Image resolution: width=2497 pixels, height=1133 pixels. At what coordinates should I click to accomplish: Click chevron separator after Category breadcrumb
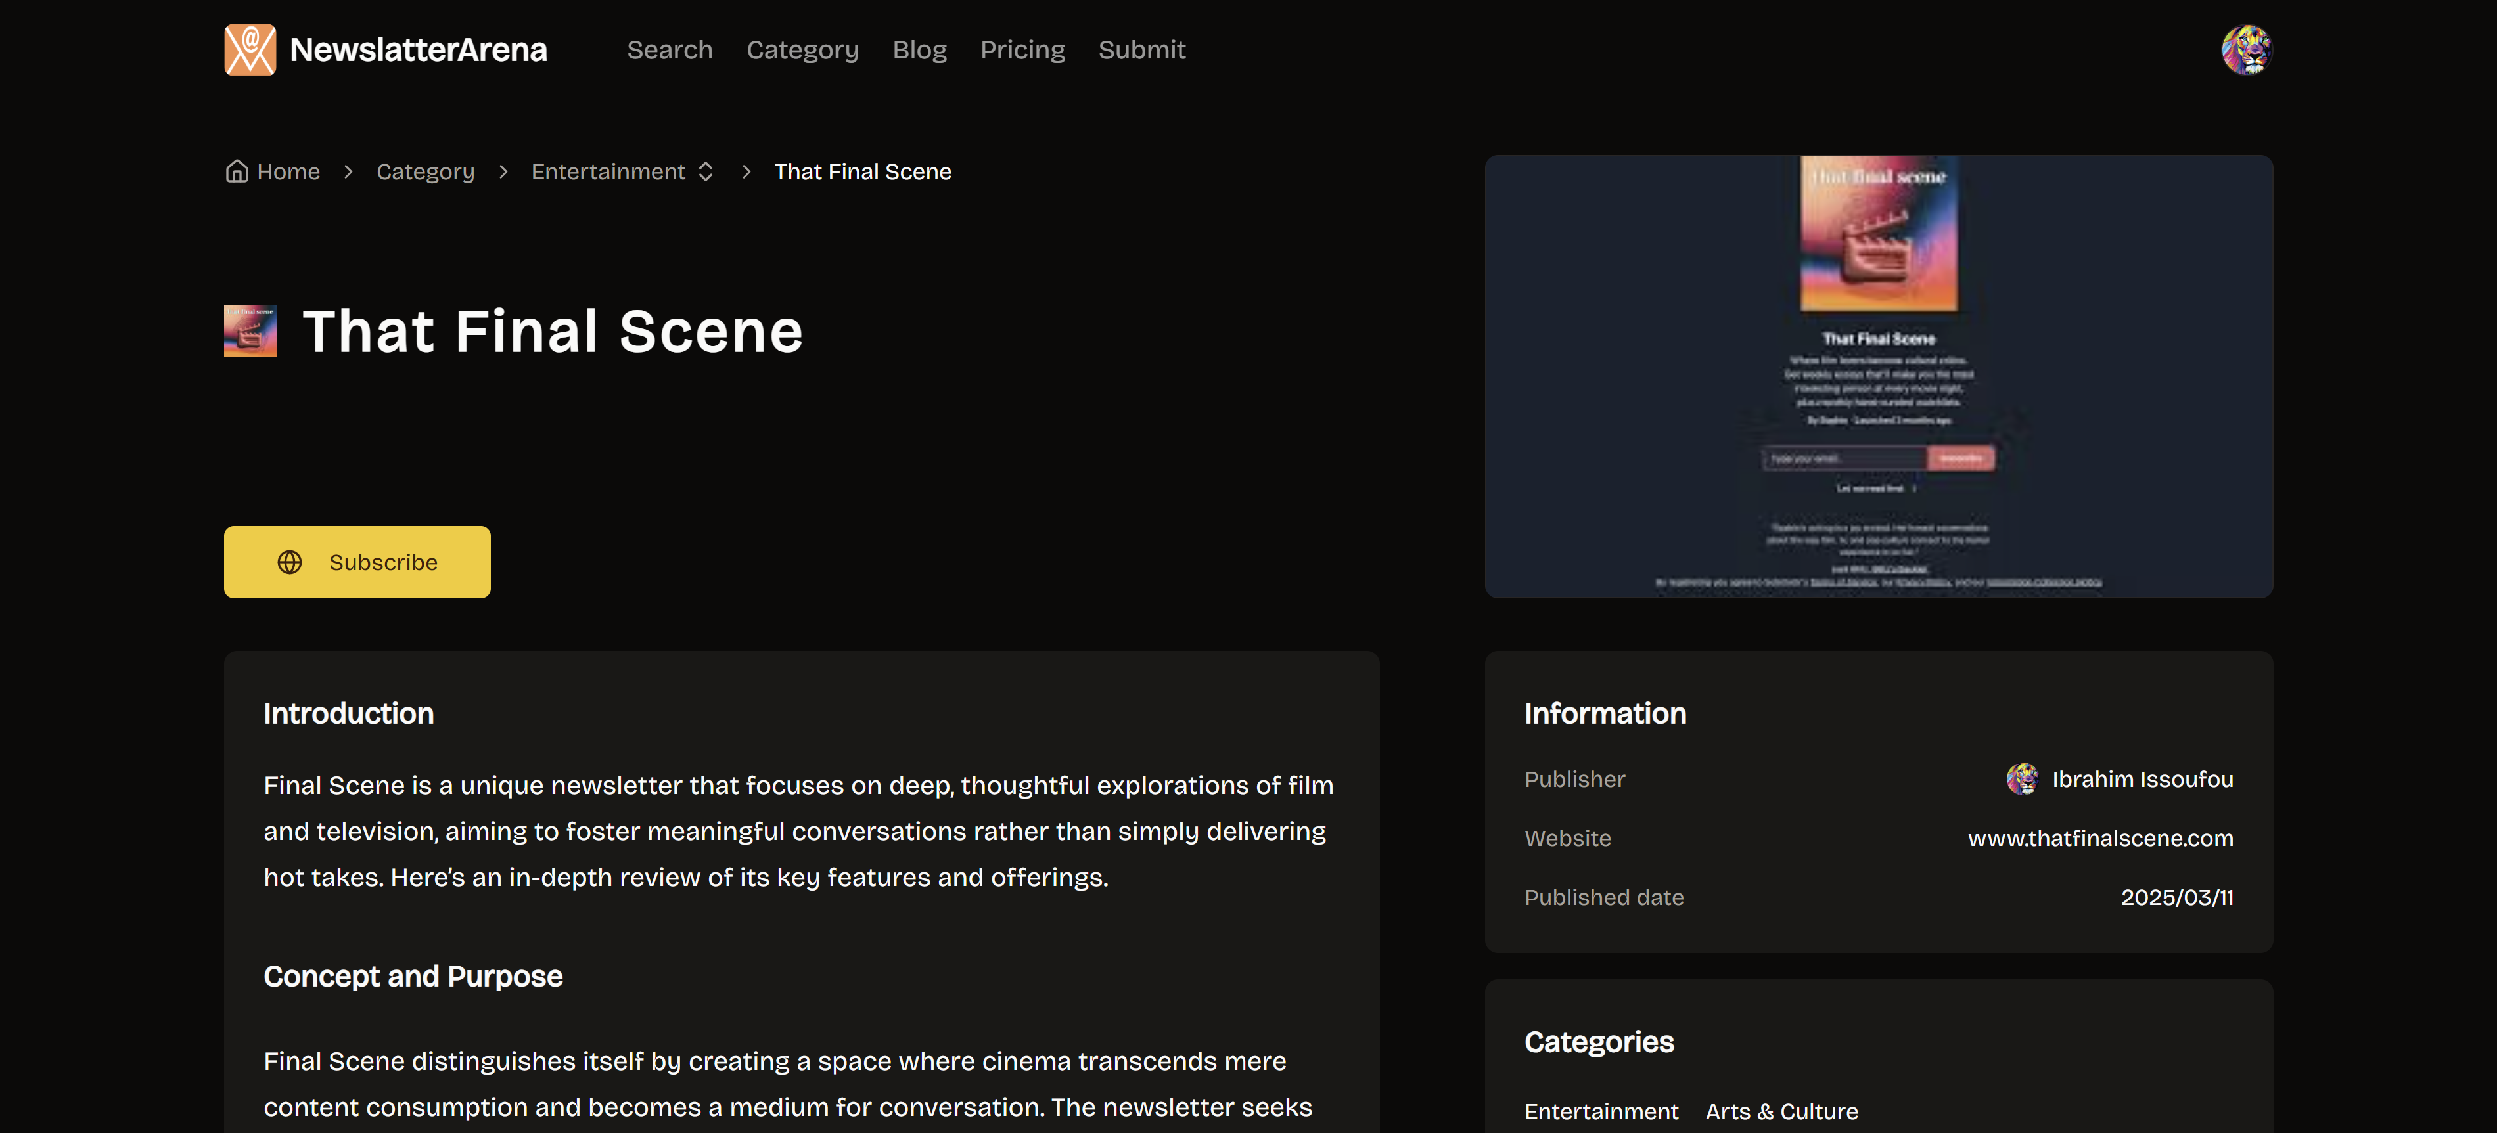tap(503, 171)
